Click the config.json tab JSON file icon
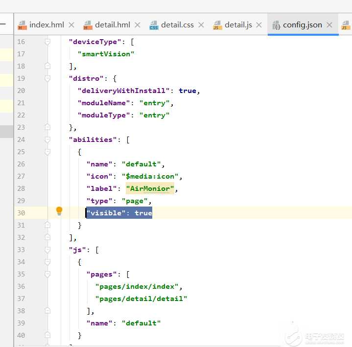This screenshot has height=347, width=352. pyautogui.click(x=276, y=25)
